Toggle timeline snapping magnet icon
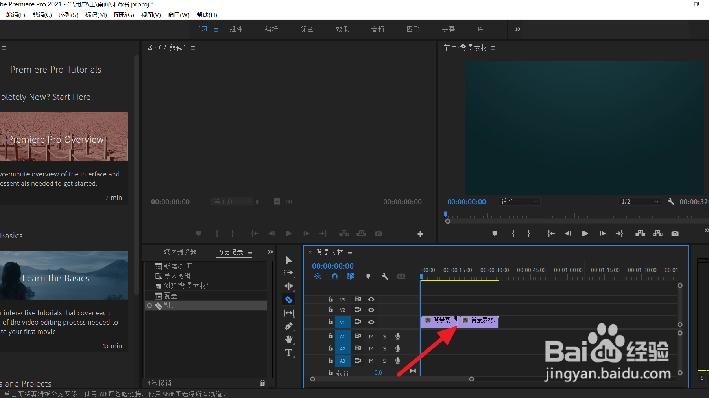The width and height of the screenshot is (709, 398). point(334,276)
